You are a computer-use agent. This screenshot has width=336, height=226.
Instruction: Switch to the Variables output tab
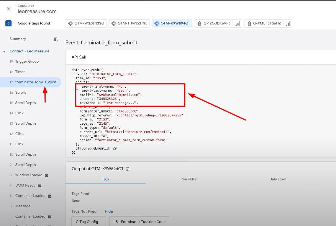point(189,179)
